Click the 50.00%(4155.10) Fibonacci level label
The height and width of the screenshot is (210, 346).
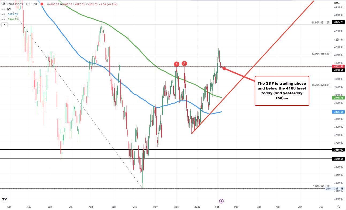click(321, 54)
